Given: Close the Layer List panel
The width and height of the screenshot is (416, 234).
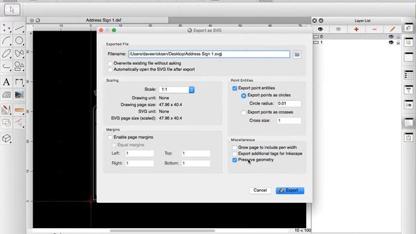Looking at the screenshot, I should [315, 20].
